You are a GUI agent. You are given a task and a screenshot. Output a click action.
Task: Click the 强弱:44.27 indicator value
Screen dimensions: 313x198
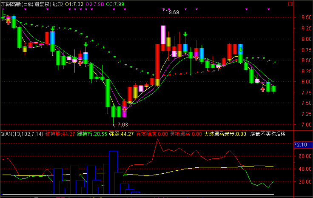pos(121,134)
